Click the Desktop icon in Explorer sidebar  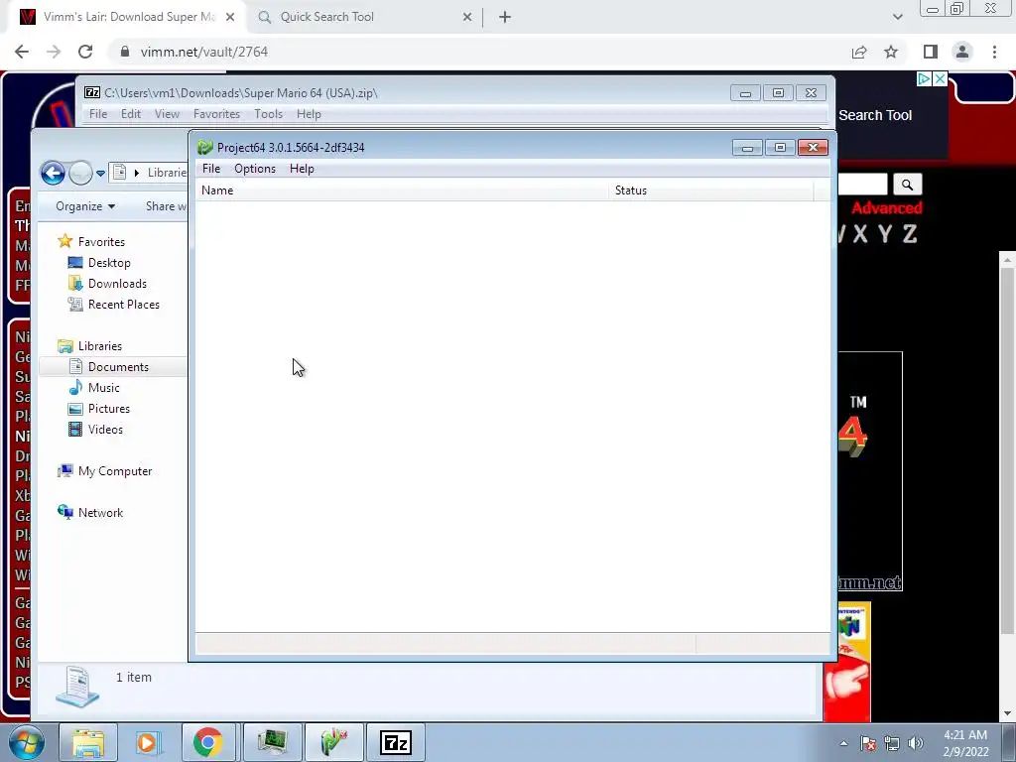click(x=75, y=262)
